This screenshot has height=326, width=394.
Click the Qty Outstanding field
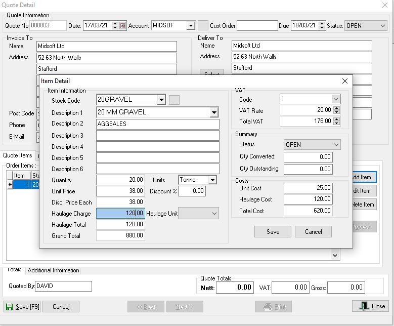(308, 169)
